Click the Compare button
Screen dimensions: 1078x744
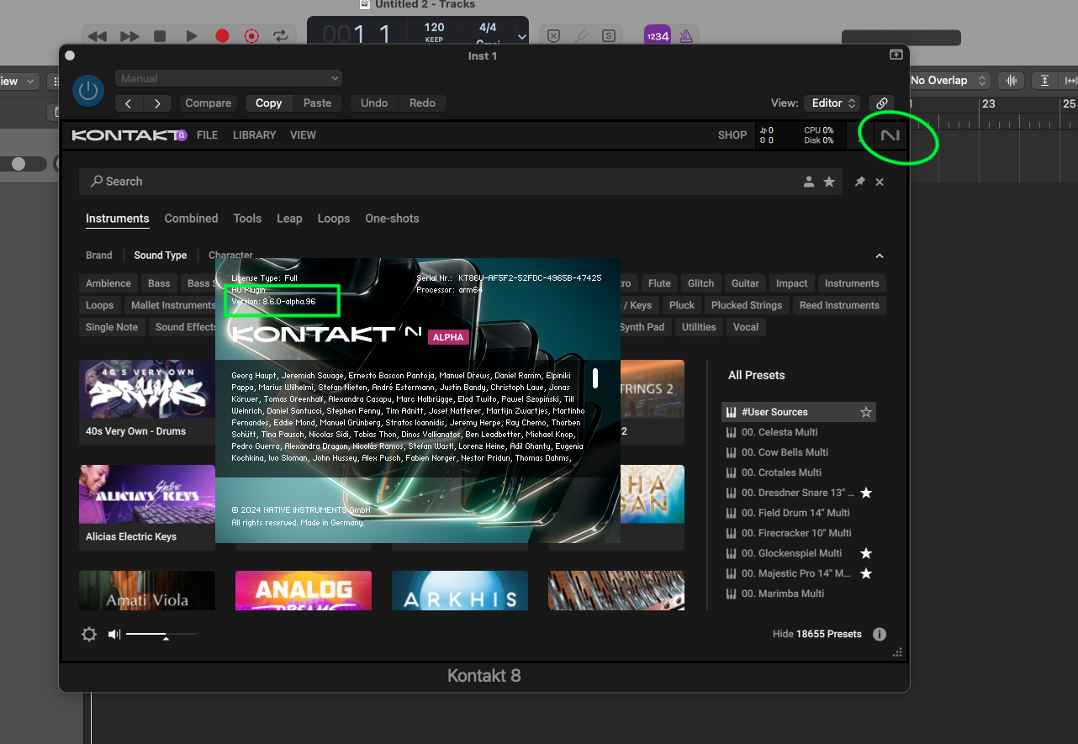click(208, 103)
